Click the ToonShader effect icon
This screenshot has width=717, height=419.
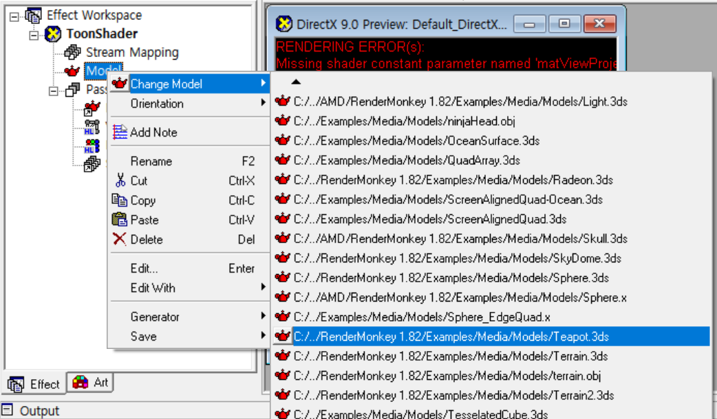coord(53,34)
